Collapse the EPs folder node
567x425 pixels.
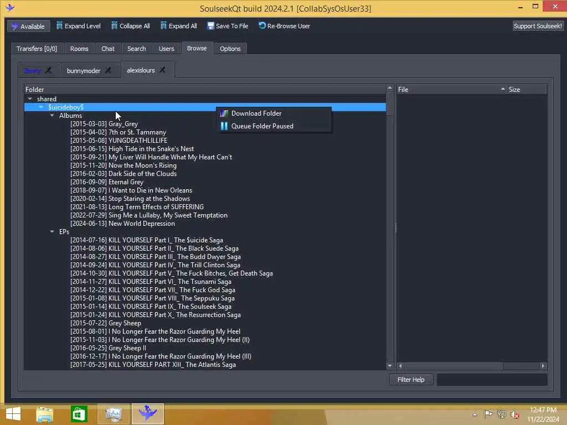click(x=52, y=231)
